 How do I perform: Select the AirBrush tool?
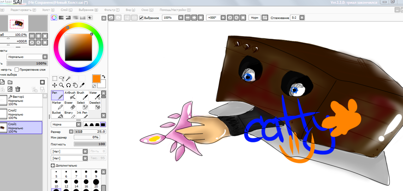tap(70, 95)
